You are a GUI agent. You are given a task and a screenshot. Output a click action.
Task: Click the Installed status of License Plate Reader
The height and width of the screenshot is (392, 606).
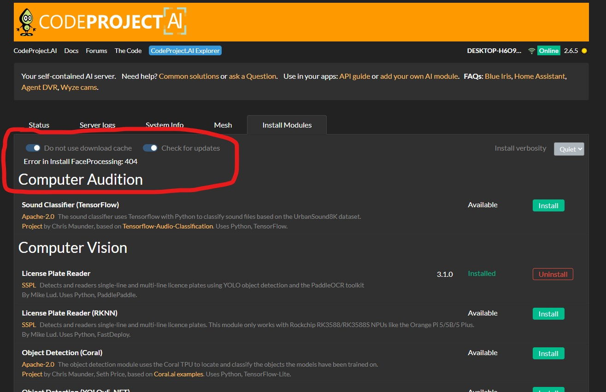pyautogui.click(x=482, y=273)
